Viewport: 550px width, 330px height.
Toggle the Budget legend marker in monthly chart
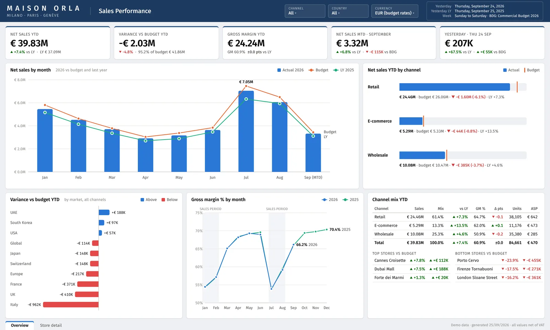point(311,70)
